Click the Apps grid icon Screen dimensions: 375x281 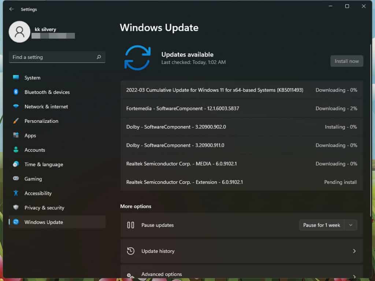16,135
